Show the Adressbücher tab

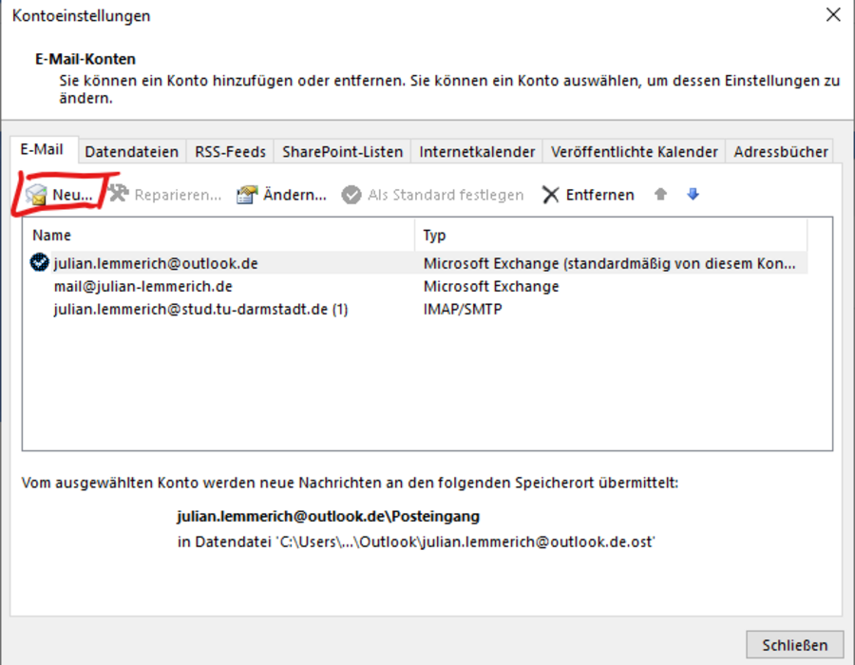781,152
